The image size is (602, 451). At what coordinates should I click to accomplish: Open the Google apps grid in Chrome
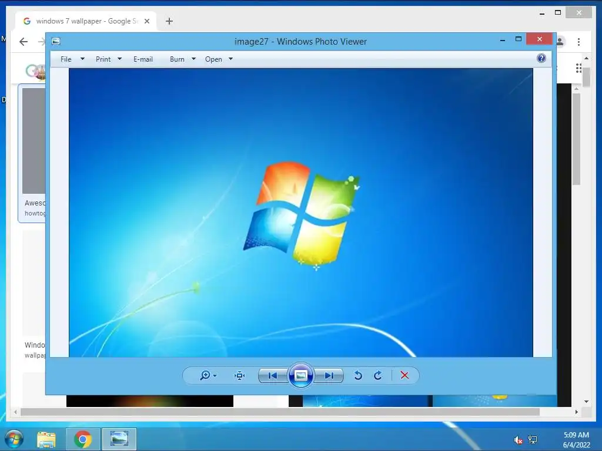click(x=578, y=68)
